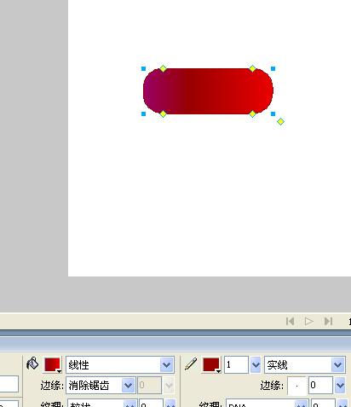Click the stroke size field showing 1

(x=237, y=364)
